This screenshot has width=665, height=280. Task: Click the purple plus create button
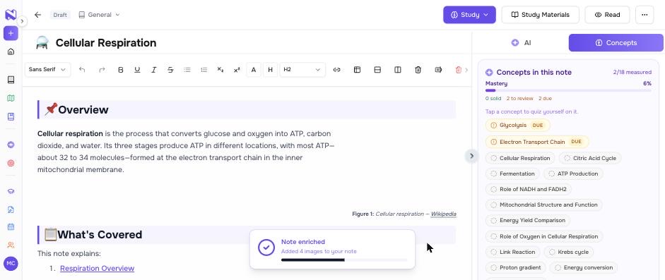click(x=11, y=33)
